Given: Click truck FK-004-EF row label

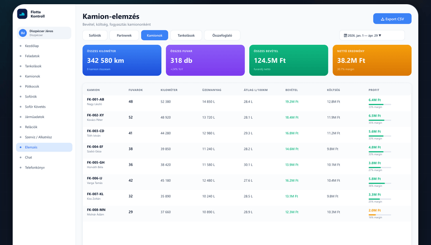Looking at the screenshot, I should pyautogui.click(x=95, y=147).
